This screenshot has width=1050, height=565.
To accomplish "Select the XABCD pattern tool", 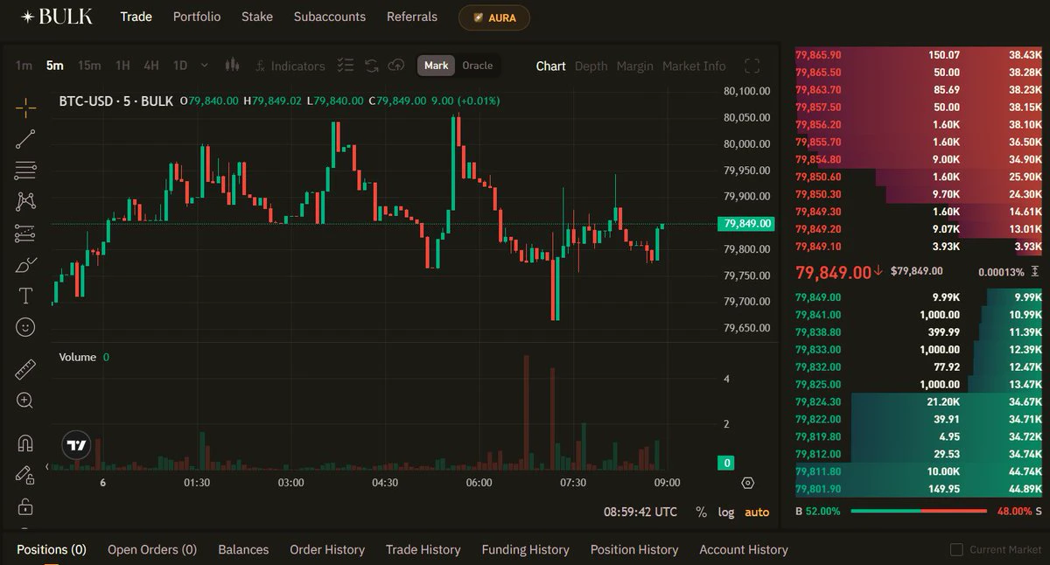I will click(x=25, y=201).
